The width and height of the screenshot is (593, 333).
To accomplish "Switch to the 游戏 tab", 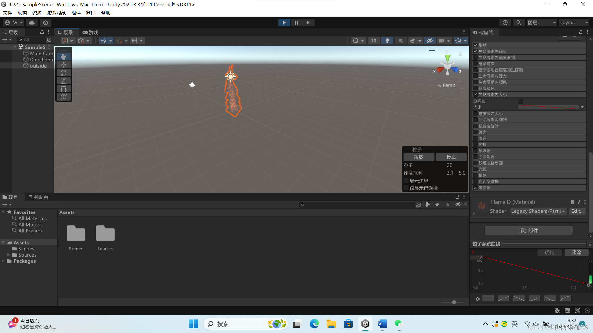I will tap(90, 32).
